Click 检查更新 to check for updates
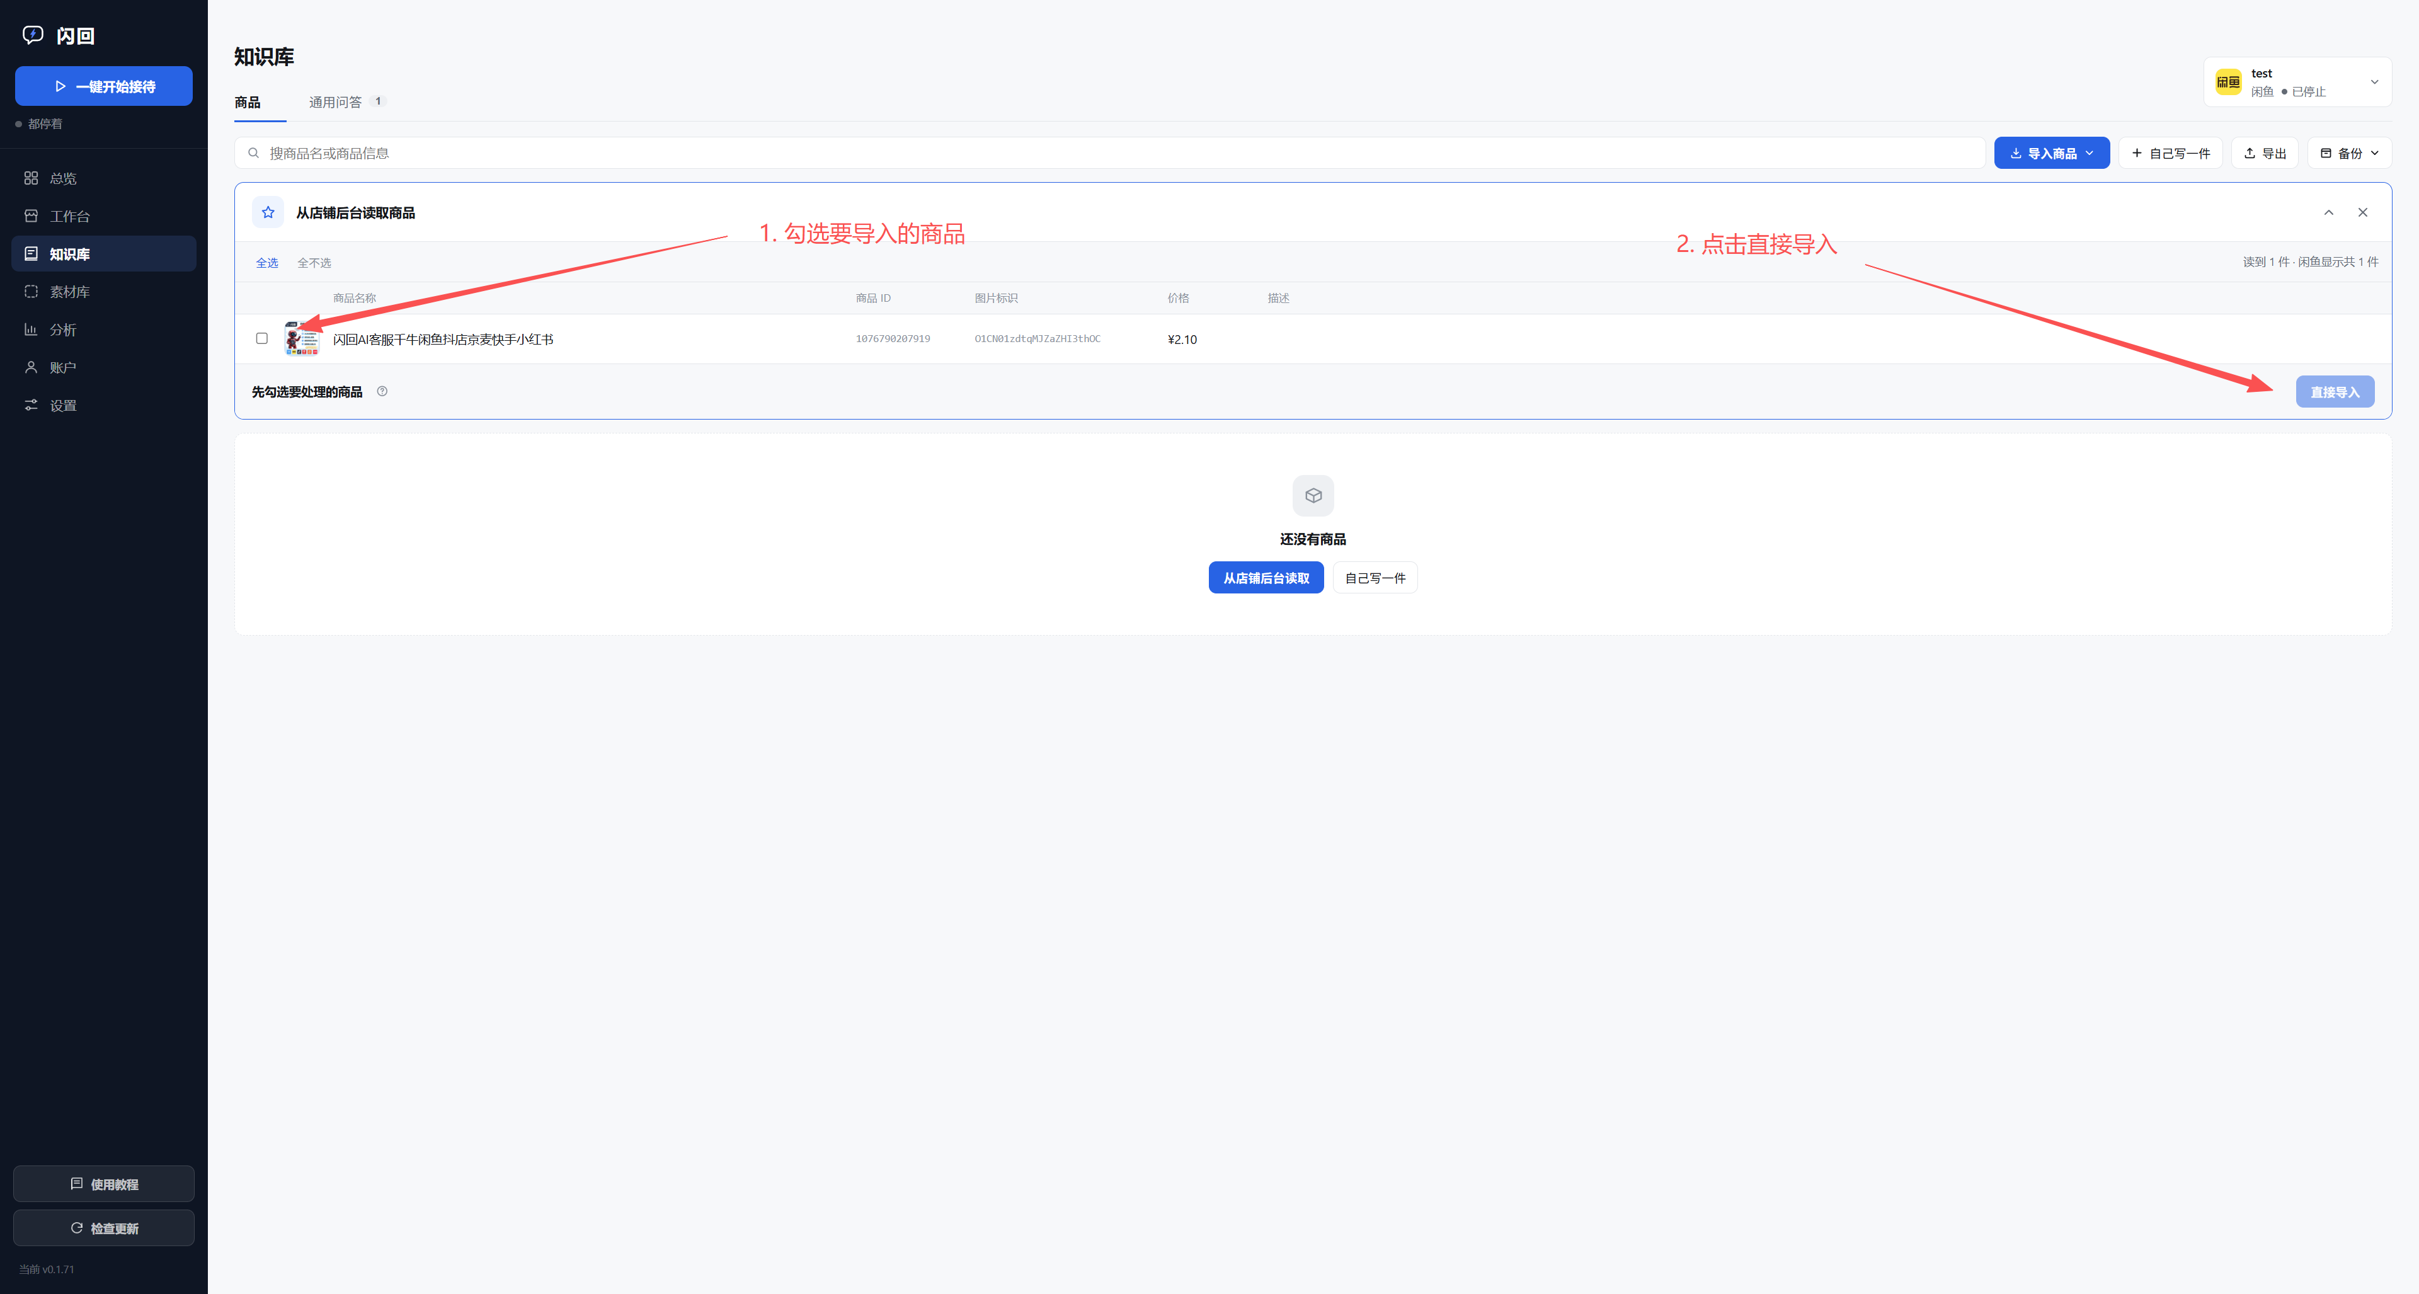Screen dimensions: 2419x1294 click(x=104, y=1228)
